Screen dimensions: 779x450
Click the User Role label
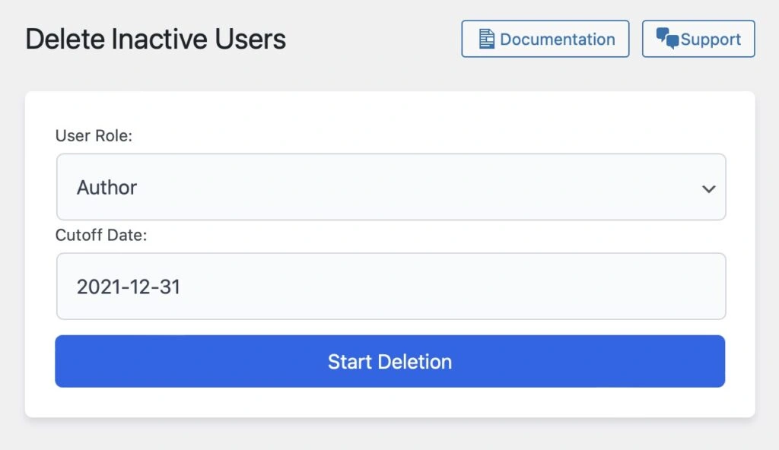pyautogui.click(x=94, y=135)
